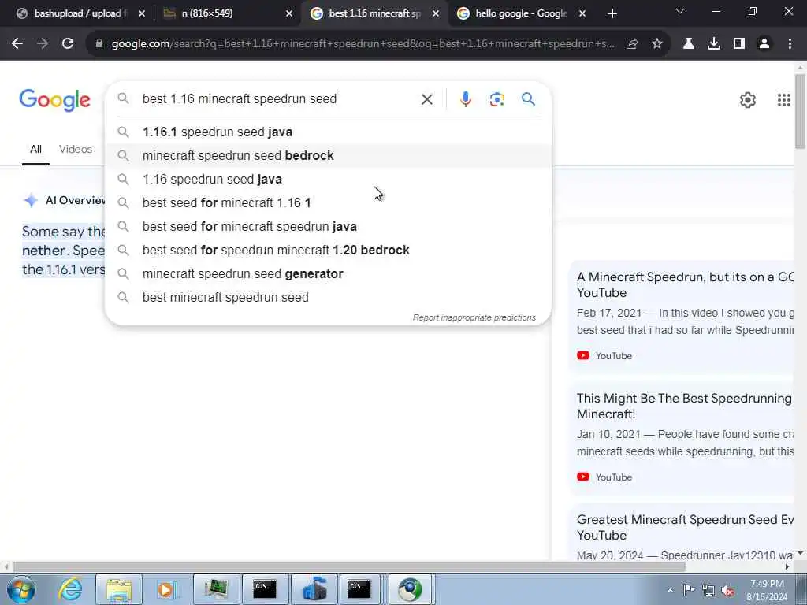Click the padlock site info icon

coord(99,44)
